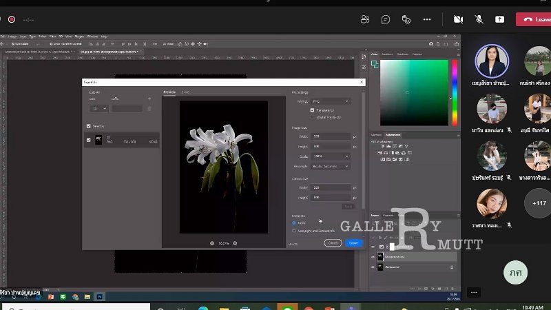
Task: Switch to the Color panel tab
Action: (375, 54)
